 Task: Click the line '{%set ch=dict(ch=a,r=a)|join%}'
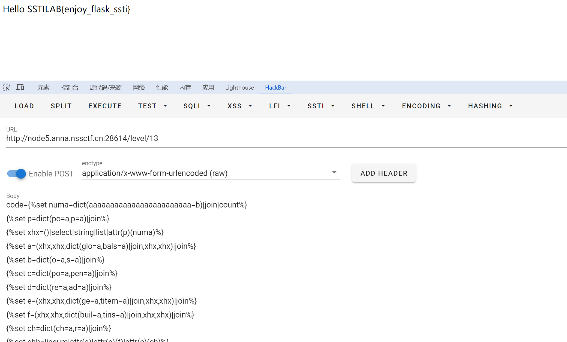59,328
